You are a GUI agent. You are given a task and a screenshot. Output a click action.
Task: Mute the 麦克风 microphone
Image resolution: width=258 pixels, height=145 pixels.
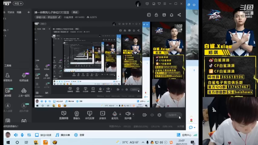click(x=114, y=115)
